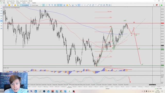The width and height of the screenshot is (165, 93).
Task: Open the Окно menu
Action: (x=29, y=3)
